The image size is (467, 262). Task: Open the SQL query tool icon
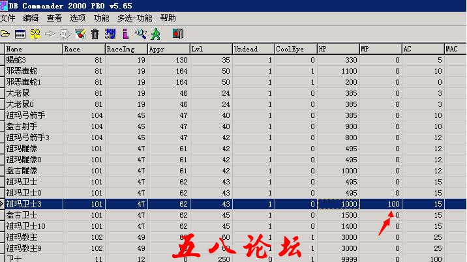(35, 33)
